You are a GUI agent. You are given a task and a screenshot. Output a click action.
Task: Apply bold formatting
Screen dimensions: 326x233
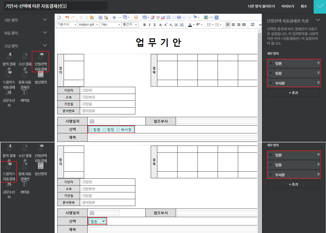[x=144, y=25]
